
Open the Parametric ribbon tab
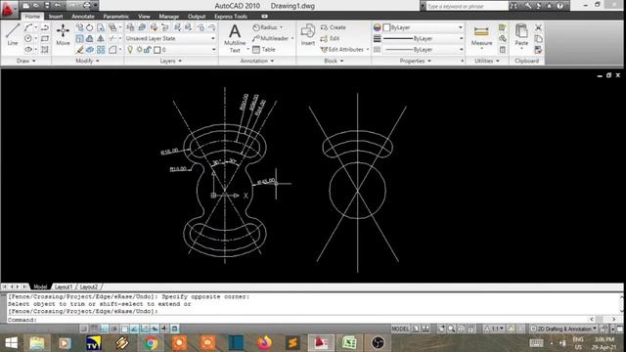click(x=115, y=17)
